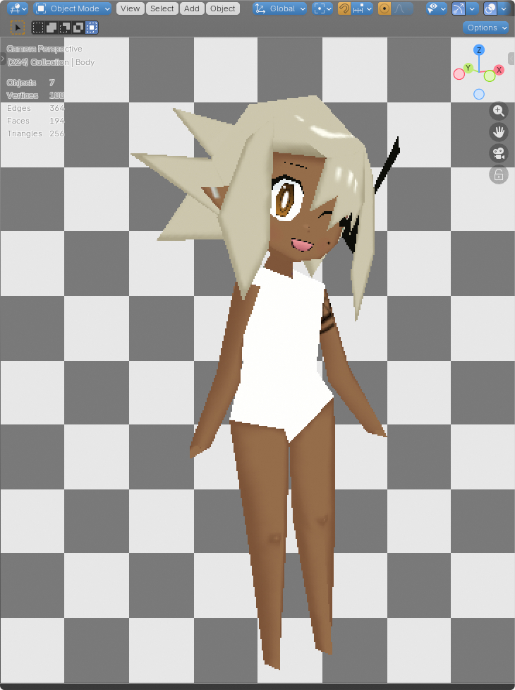Image resolution: width=515 pixels, height=690 pixels.
Task: Toggle snapping with the magnet icon
Action: tap(344, 9)
